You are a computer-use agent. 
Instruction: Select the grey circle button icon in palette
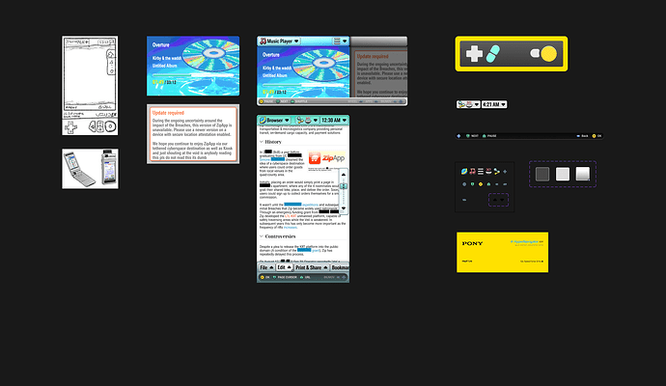[x=464, y=184]
